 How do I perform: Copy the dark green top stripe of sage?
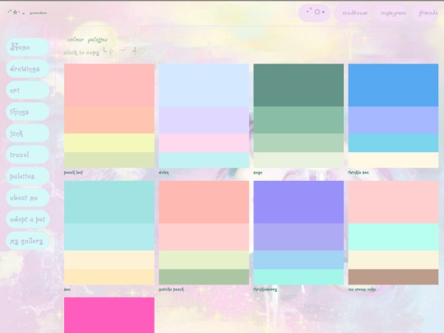(x=298, y=86)
